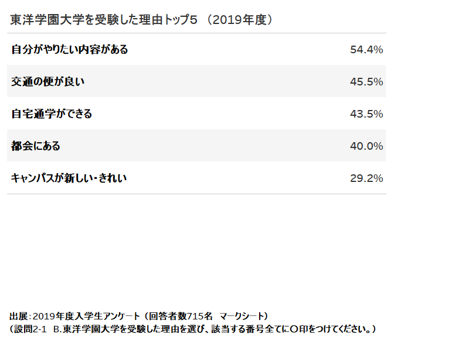Viewport: 469px width, 351px height.
Task: Click the gray shaded band of 都会にある row
Action: pyautogui.click(x=196, y=146)
